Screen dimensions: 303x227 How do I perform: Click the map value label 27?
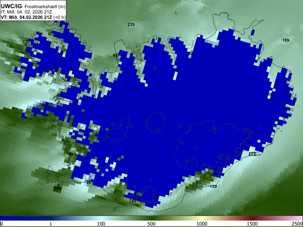pos(53,70)
